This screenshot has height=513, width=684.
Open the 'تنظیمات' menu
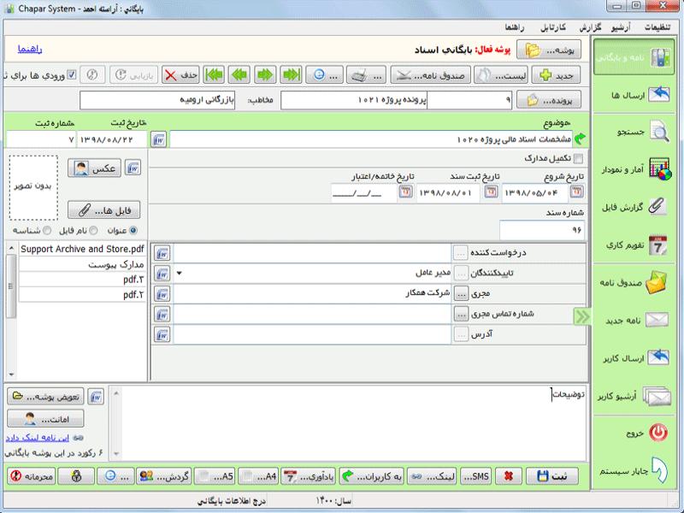pos(662,27)
